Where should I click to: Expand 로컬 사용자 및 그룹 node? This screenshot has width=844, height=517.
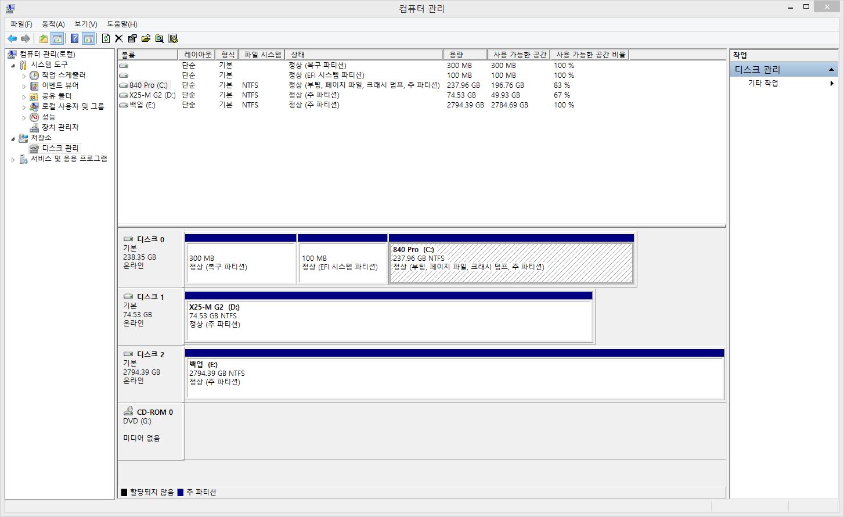click(24, 107)
